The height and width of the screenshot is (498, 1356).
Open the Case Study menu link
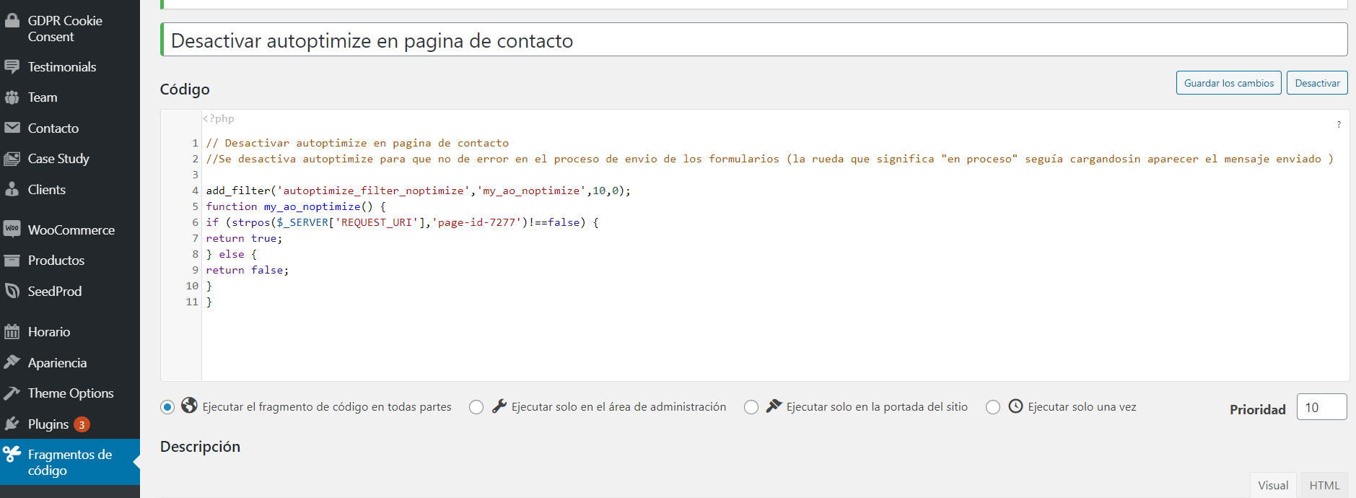click(70, 159)
